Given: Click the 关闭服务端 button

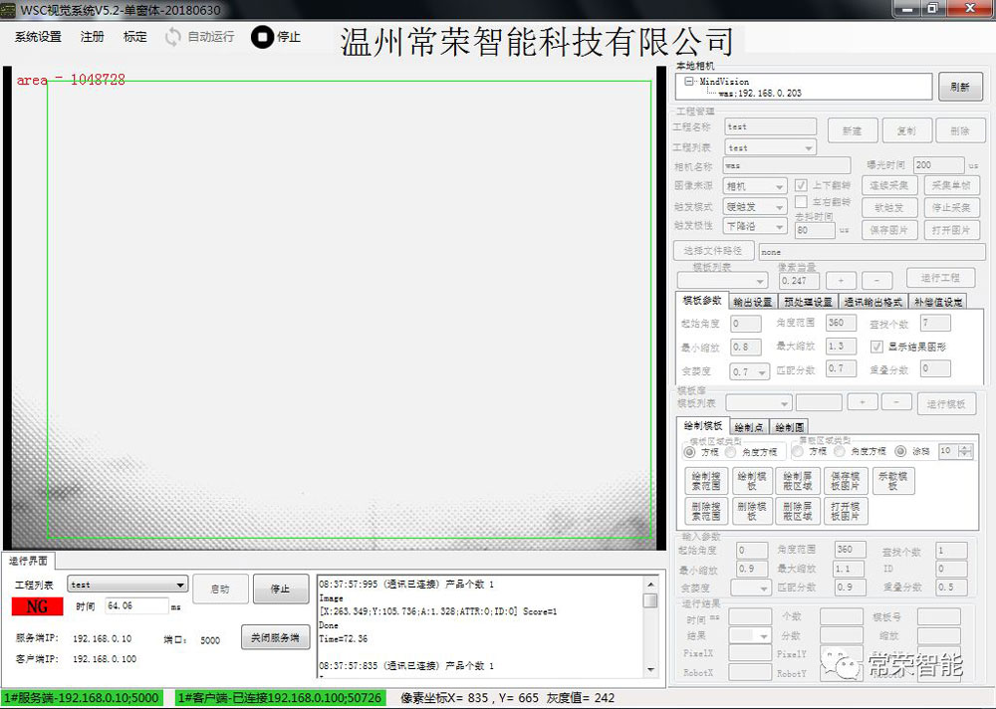Looking at the screenshot, I should [x=275, y=637].
